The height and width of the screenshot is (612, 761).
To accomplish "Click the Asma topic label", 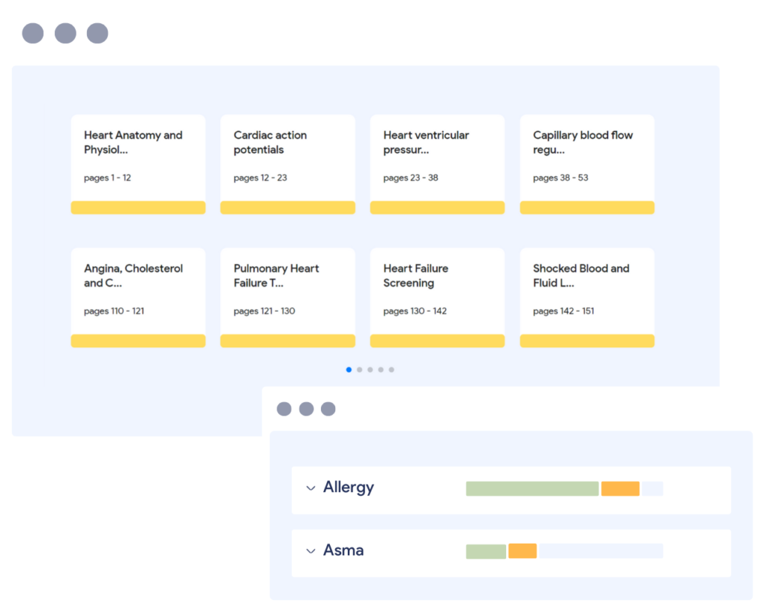I will 343,551.
